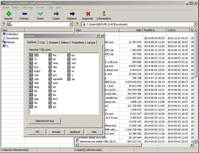Viewport: 199px width, 153px height.
Task: Click the Sélectionner tout button
Action: [x=45, y=120]
